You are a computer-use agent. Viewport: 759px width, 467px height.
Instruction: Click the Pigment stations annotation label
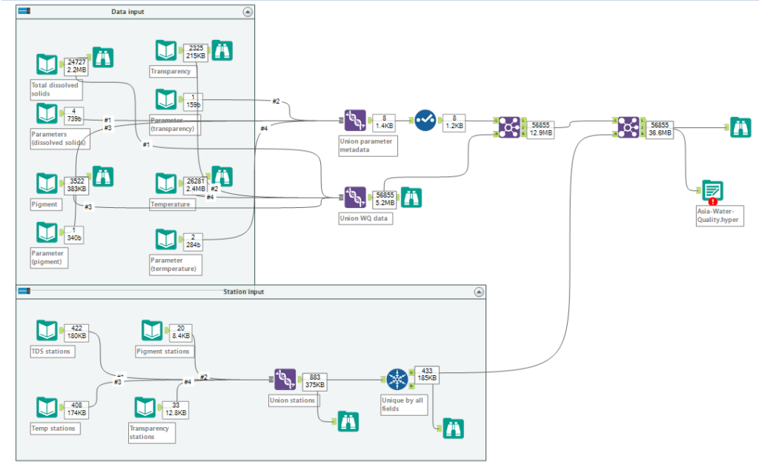(165, 352)
